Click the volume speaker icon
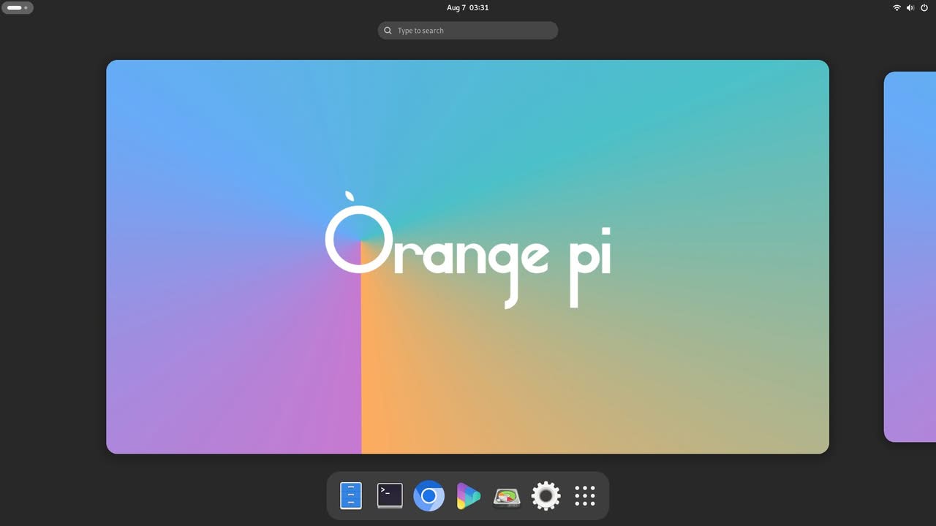The width and height of the screenshot is (936, 526). coord(910,7)
